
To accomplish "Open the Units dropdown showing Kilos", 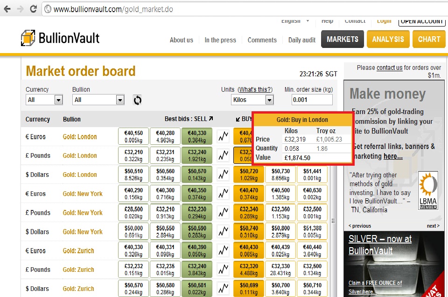I will coord(252,100).
